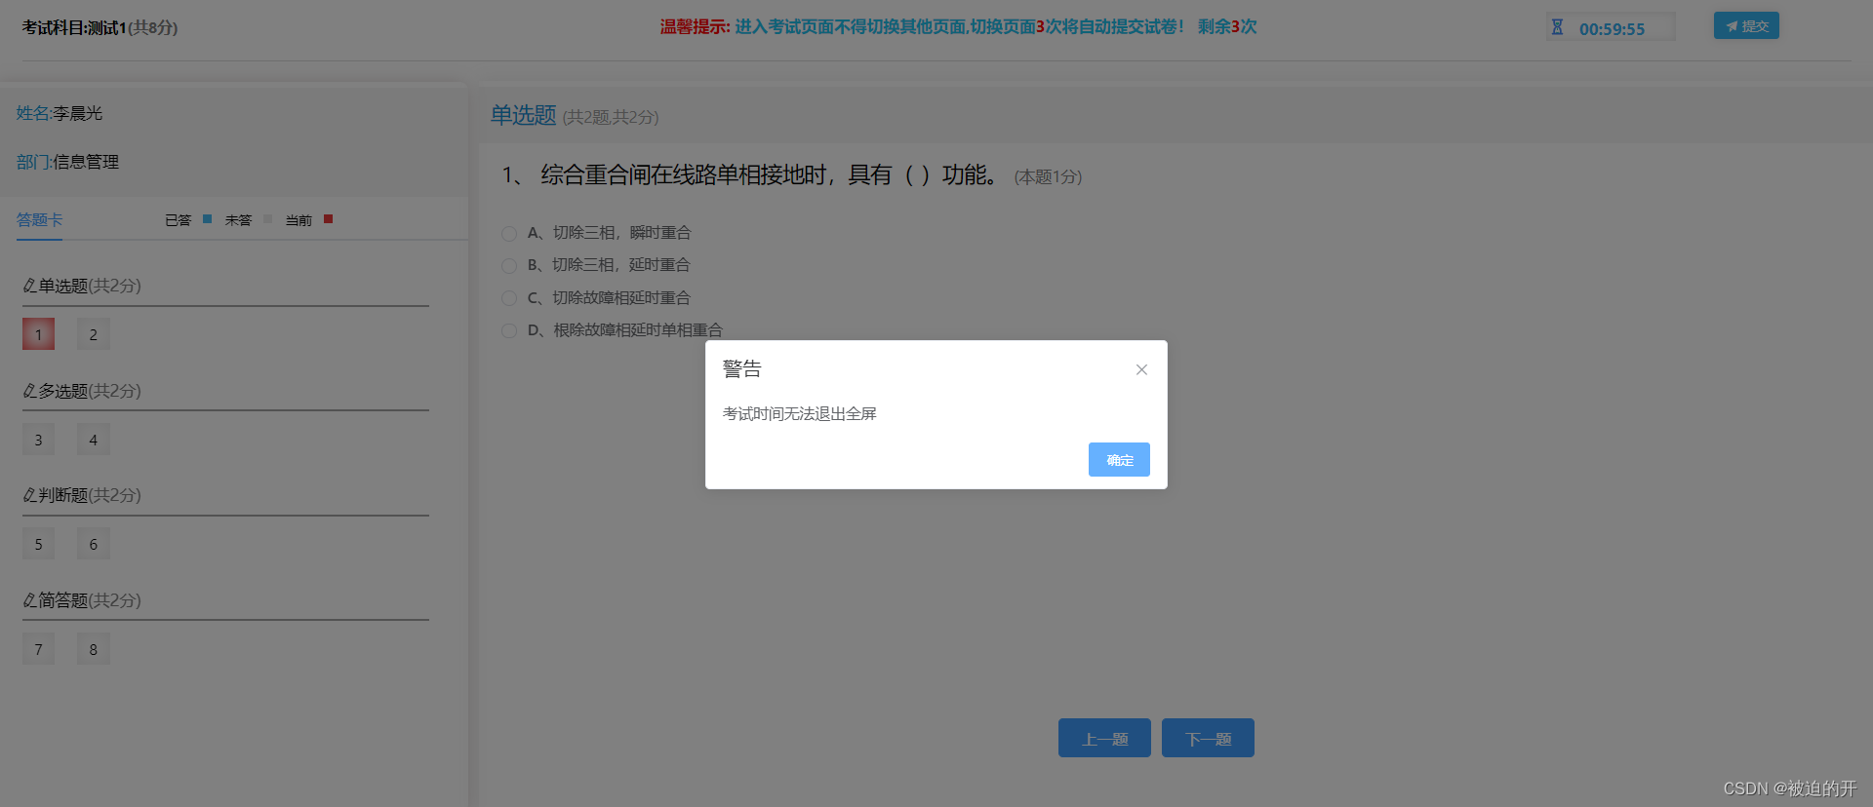Click the (本题1分) score note

1048,176
